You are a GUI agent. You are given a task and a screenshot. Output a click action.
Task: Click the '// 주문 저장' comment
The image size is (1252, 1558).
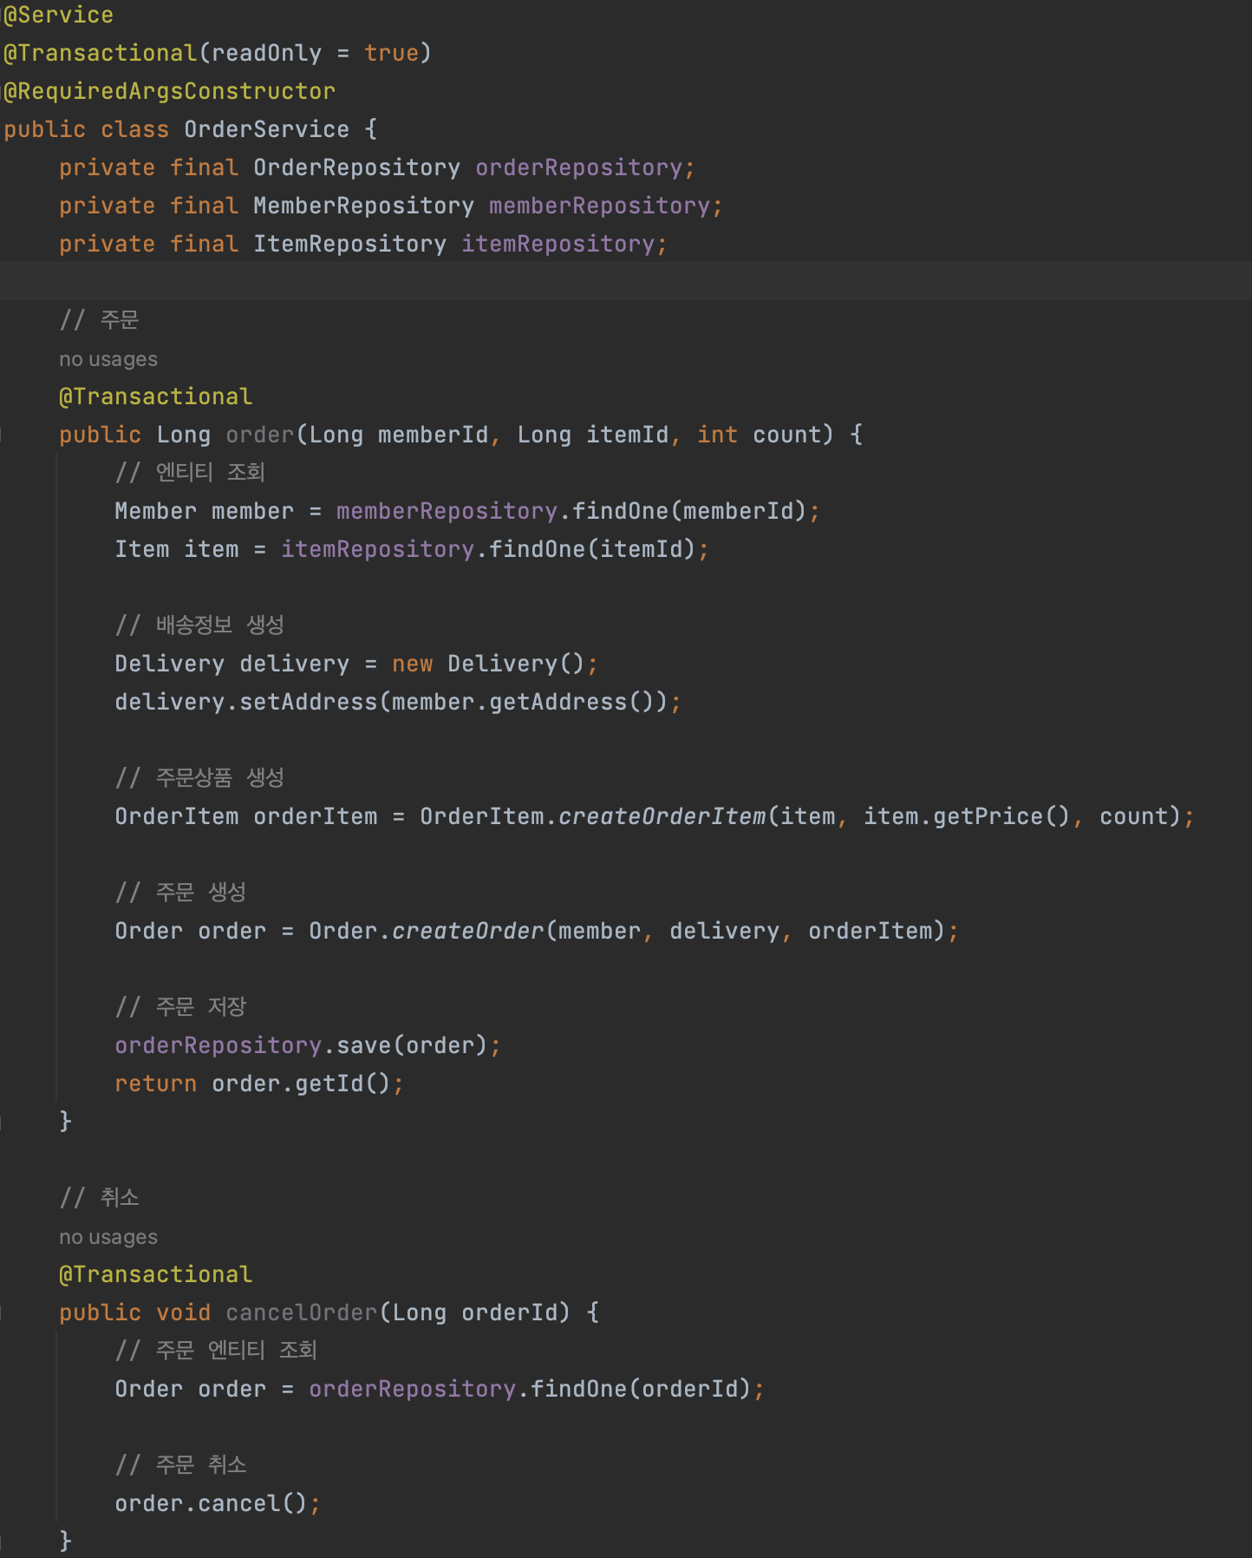(180, 1007)
